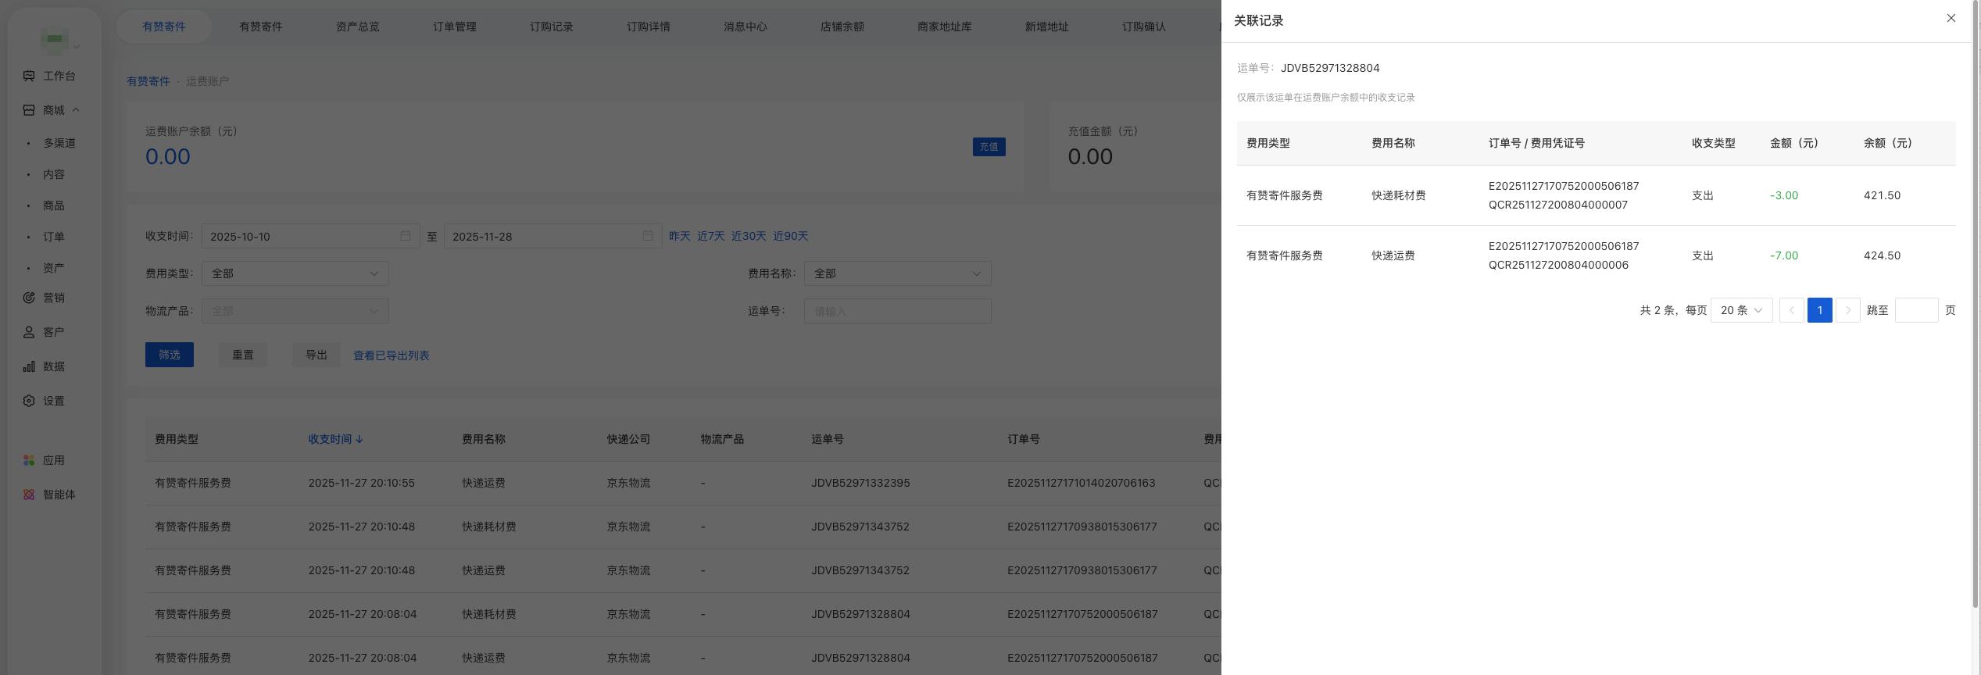Screen dimensions: 1981x675
Task: Open the 数据 chart icon menu
Action: 29,366
